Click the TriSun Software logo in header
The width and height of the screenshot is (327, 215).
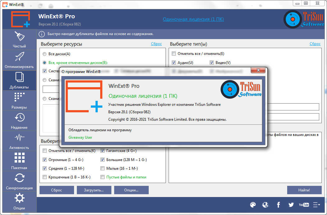coord(304,19)
